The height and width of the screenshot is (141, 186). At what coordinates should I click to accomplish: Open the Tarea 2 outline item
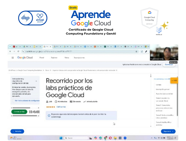tap(164, 108)
